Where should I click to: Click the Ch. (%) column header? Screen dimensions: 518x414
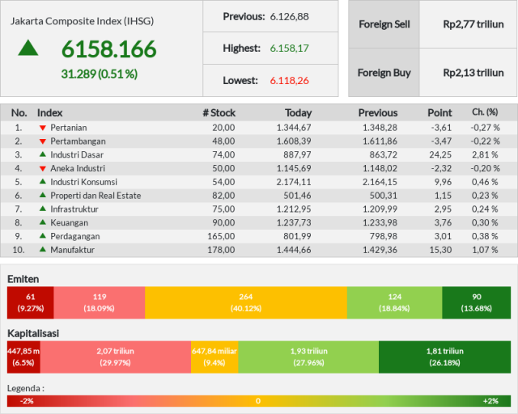485,112
